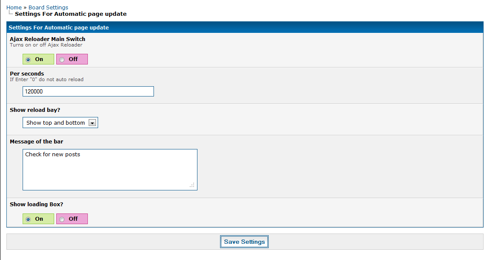490x260 pixels.
Task: Click the pink Off label for Ajax Reloader
Action: pyautogui.click(x=73, y=59)
